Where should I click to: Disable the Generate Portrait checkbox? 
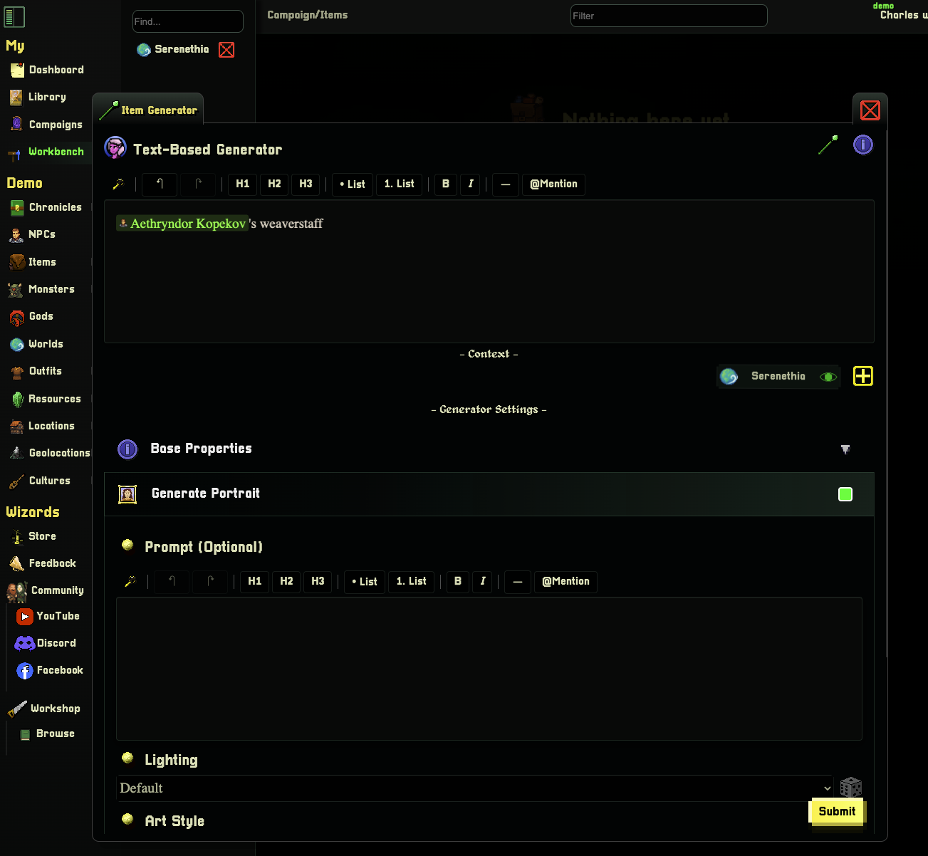click(845, 494)
